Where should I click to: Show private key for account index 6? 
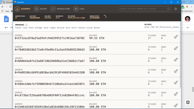pos(176,105)
